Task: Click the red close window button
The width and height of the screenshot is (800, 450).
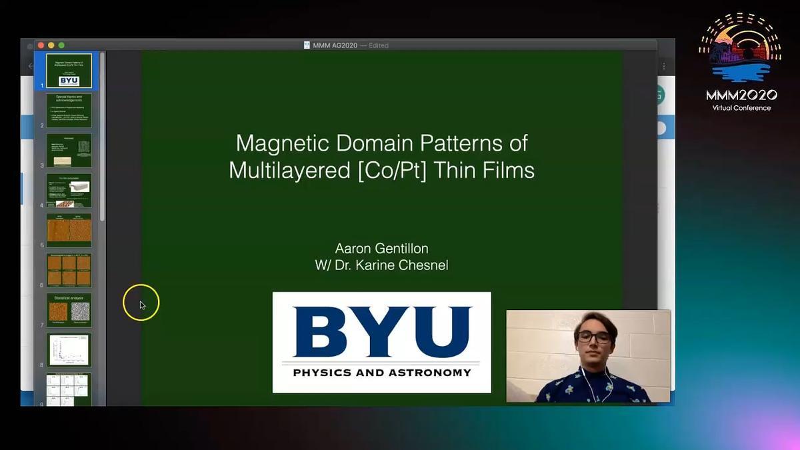Action: (41, 45)
